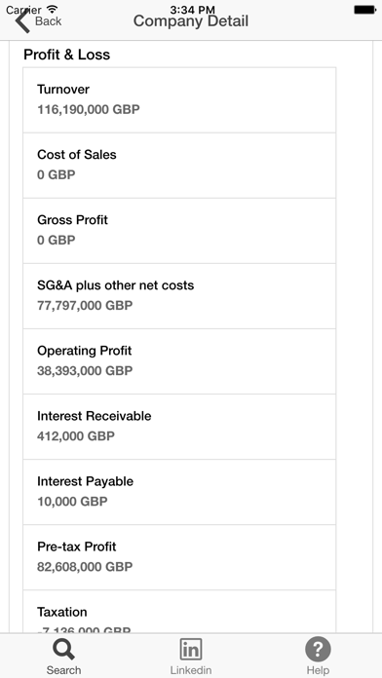382x678 pixels.
Task: Tap the Profit & Loss section heading
Action: coord(66,55)
